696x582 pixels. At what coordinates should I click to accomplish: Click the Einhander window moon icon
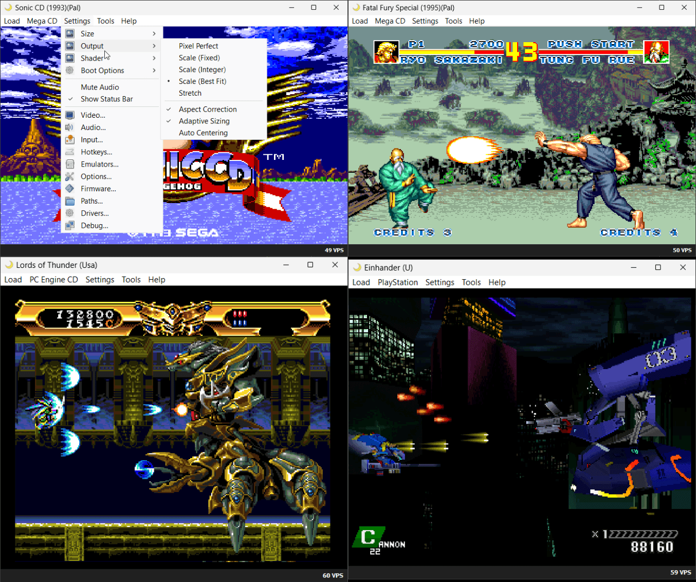tap(357, 267)
